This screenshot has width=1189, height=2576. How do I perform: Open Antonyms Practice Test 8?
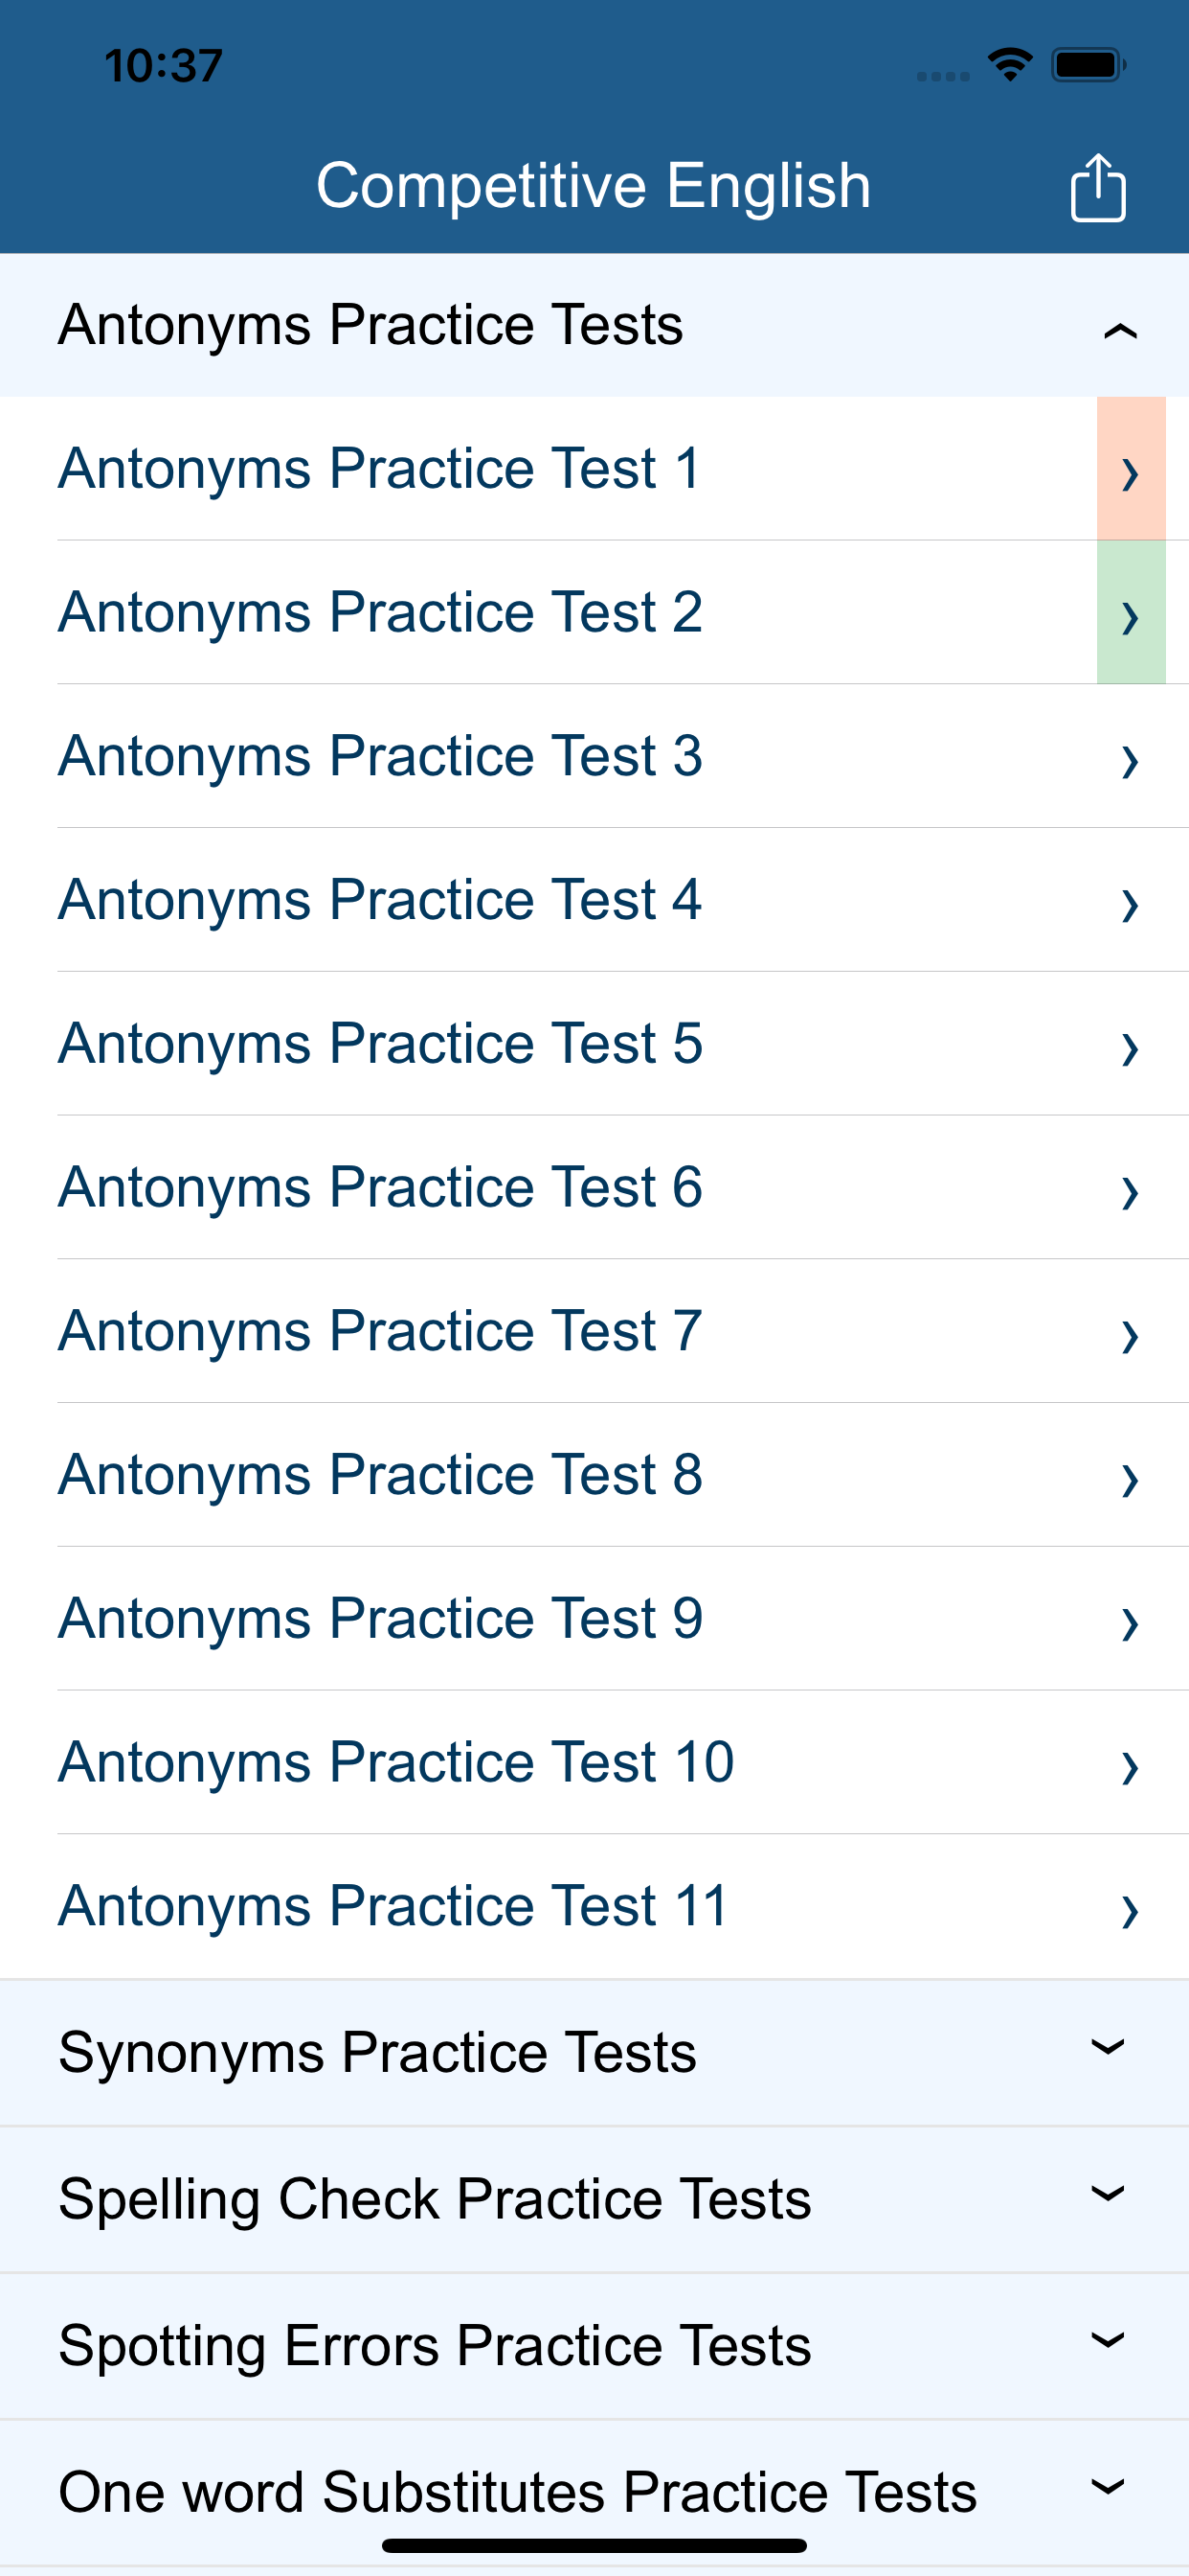pos(380,1474)
